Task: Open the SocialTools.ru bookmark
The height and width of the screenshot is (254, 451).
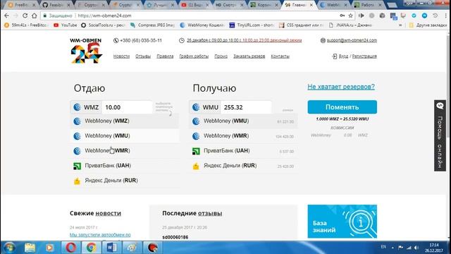Action: (x=103, y=25)
